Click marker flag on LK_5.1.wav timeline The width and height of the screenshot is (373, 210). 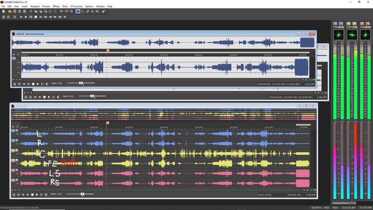point(108,123)
